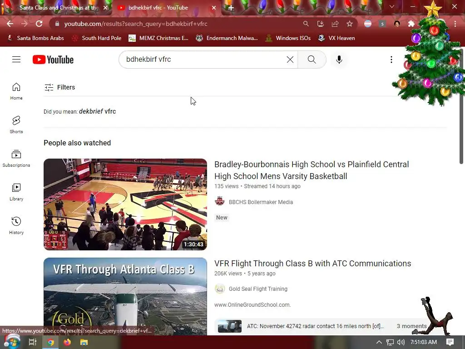Visit Gold Seal Flight Training channel

[x=258, y=289]
